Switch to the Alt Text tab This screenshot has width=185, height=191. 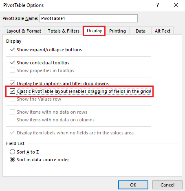point(163,31)
